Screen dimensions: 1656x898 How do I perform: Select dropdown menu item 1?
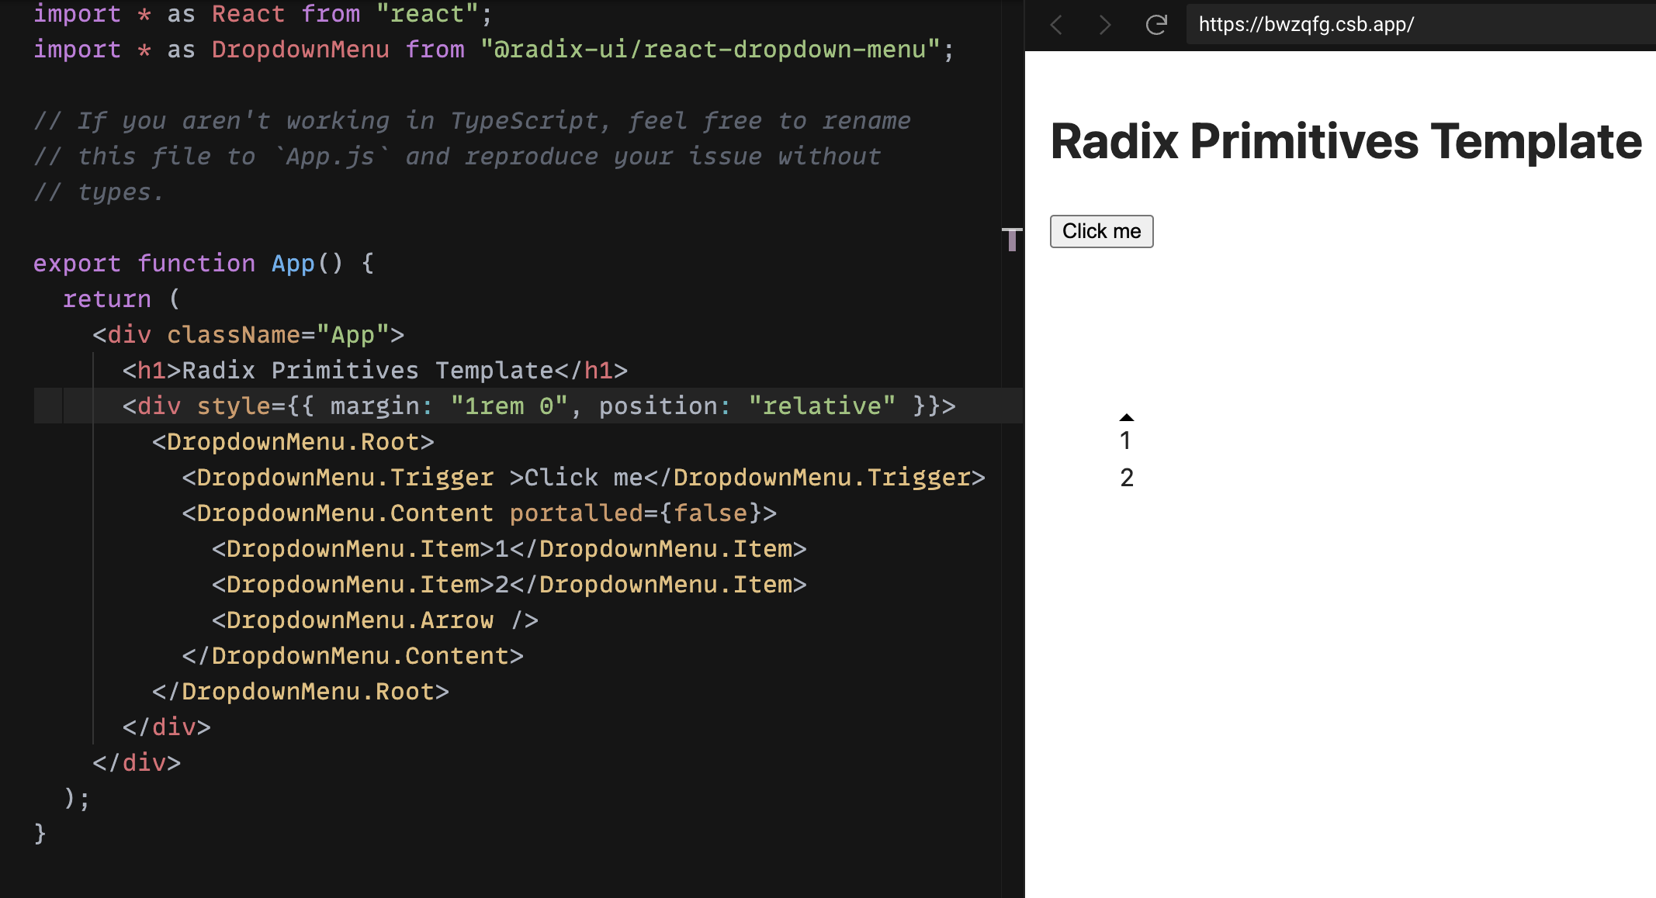1126,440
